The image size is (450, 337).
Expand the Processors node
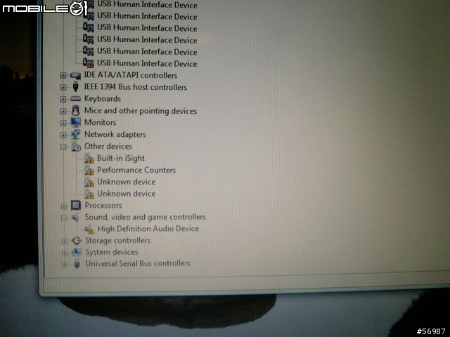pos(64,206)
